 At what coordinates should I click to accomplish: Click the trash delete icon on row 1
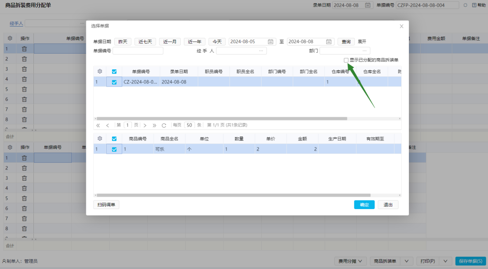point(24,49)
